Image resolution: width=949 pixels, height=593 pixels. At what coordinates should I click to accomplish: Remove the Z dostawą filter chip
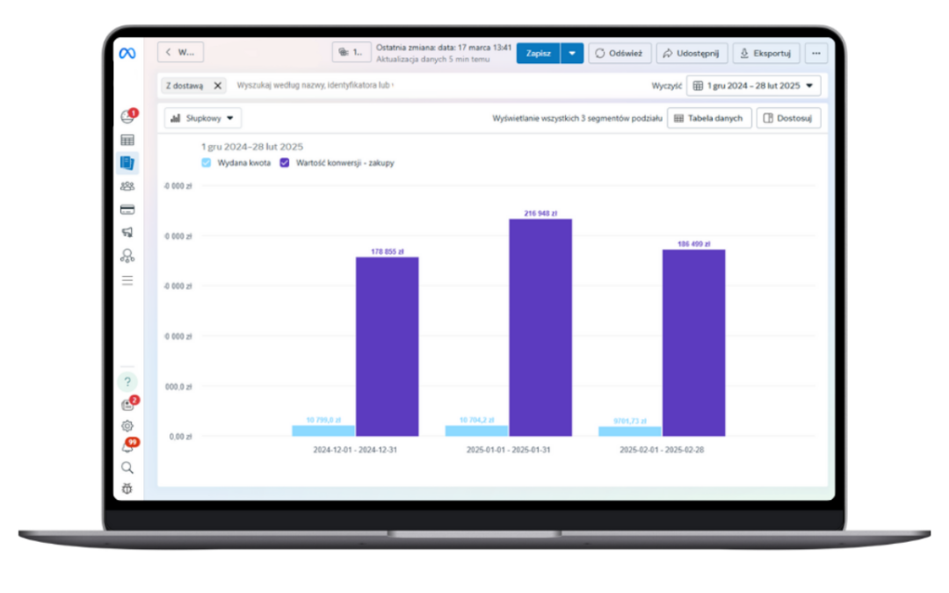217,86
